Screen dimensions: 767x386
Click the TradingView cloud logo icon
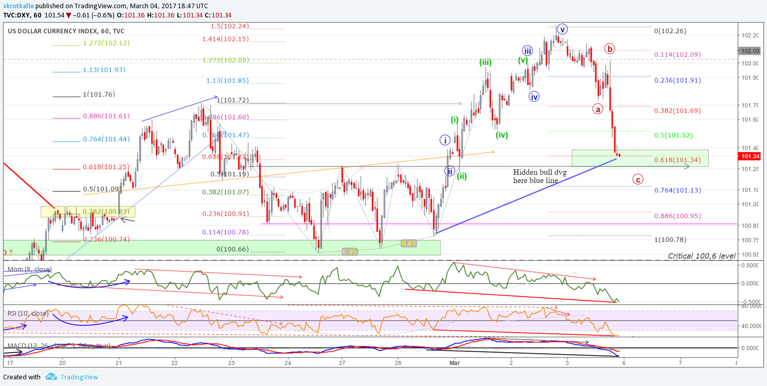point(51,377)
